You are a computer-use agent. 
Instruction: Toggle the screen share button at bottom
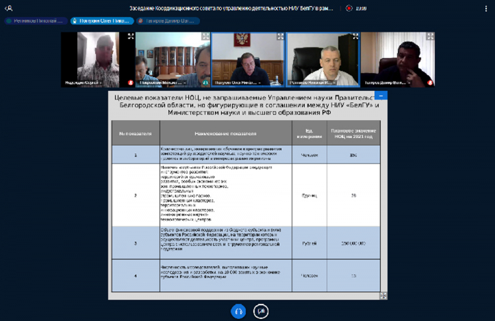(x=261, y=310)
